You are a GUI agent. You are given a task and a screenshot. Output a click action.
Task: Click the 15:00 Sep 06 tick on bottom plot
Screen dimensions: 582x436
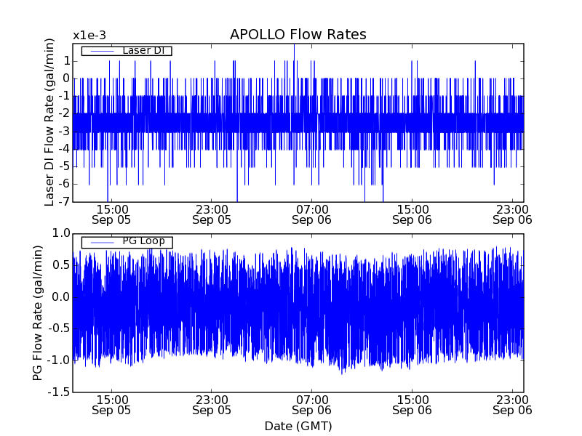tap(412, 405)
